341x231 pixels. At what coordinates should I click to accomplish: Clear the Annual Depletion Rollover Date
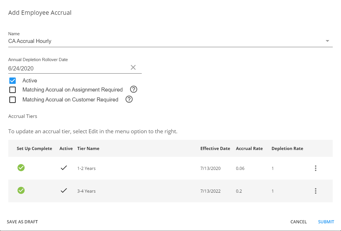point(133,67)
